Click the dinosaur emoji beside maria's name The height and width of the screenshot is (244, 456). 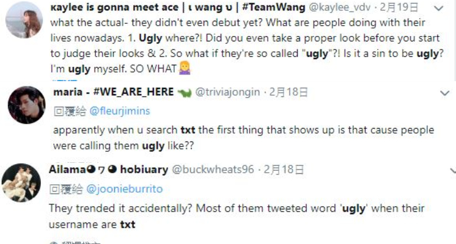pyautogui.click(x=185, y=93)
